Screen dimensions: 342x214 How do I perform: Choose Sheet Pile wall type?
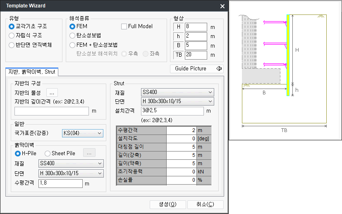coord(48,153)
